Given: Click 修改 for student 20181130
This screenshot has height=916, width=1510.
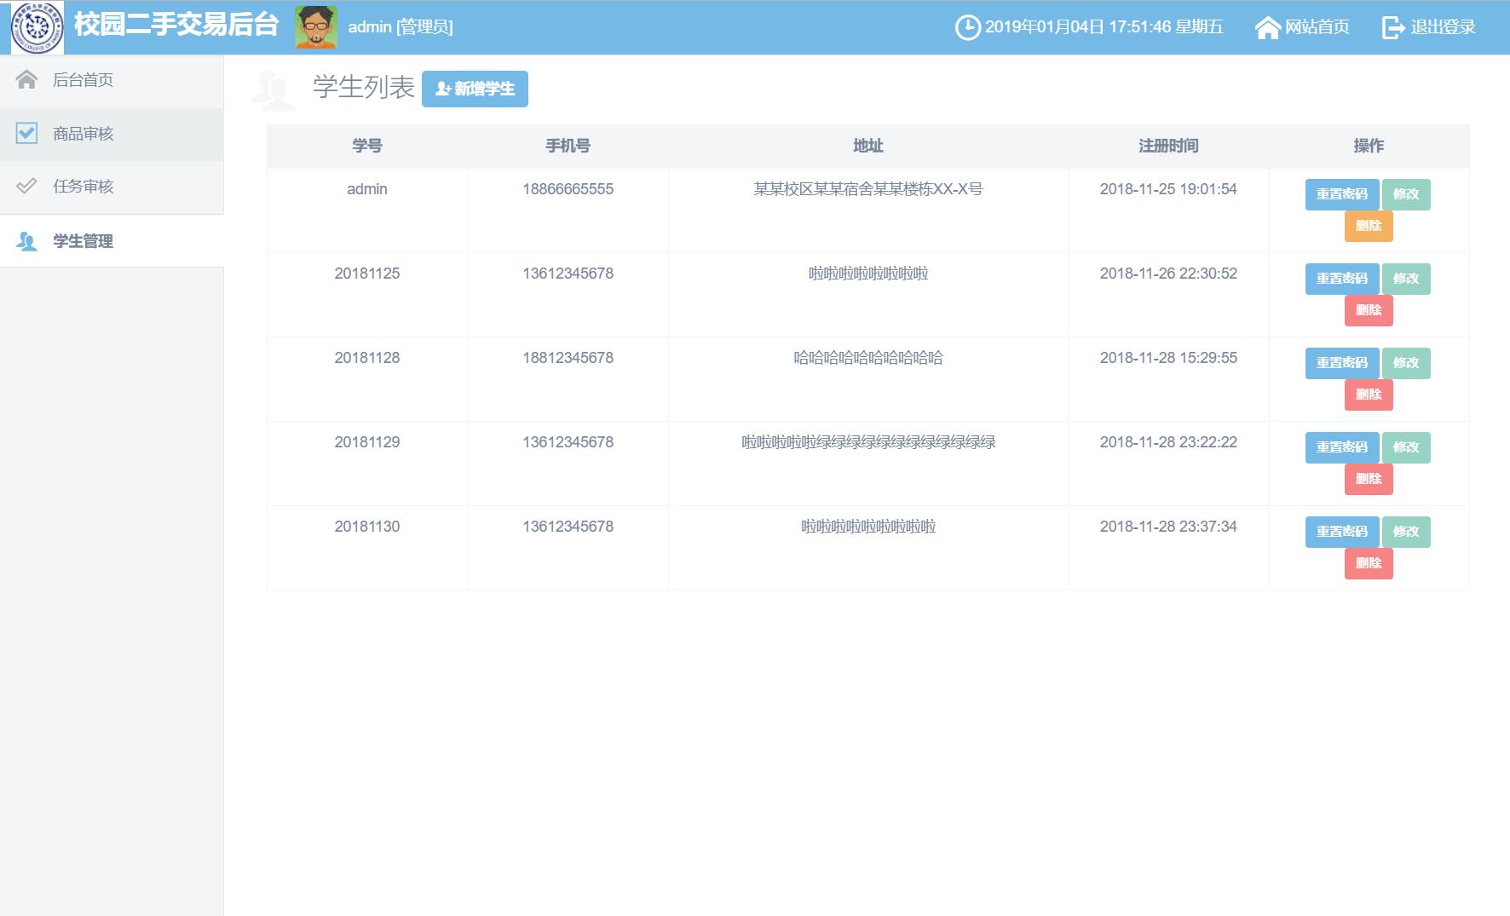Looking at the screenshot, I should click(x=1405, y=532).
